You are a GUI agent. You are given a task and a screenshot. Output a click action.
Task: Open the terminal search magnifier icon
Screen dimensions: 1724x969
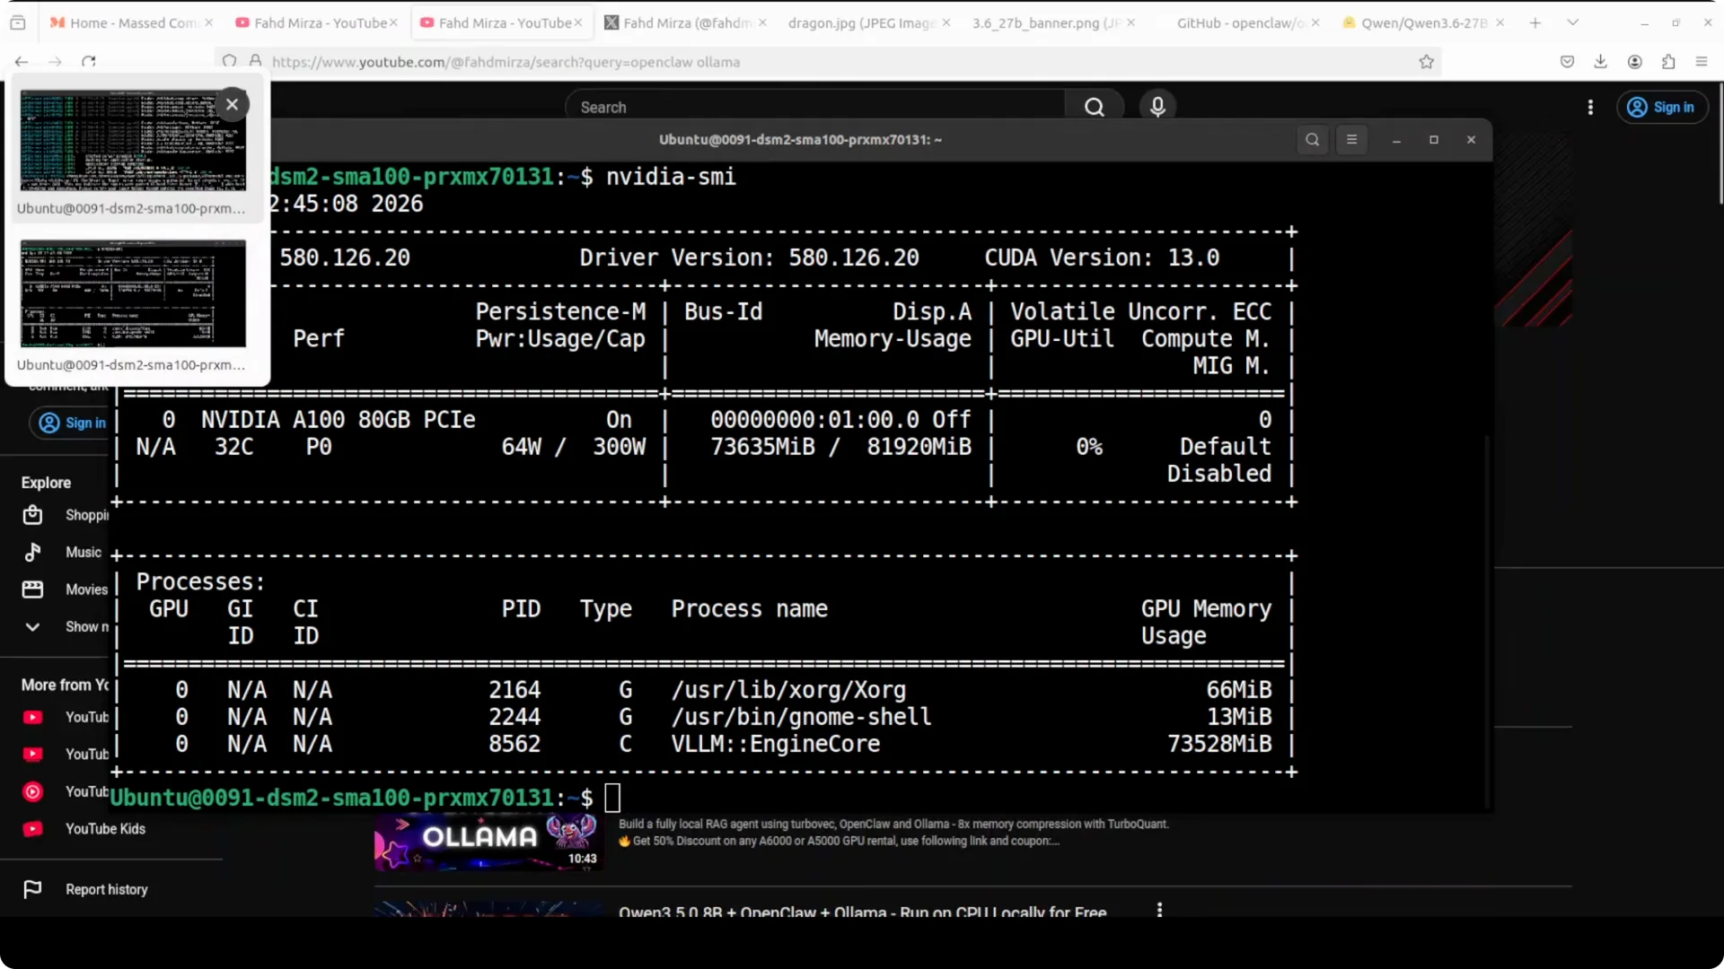click(1312, 139)
